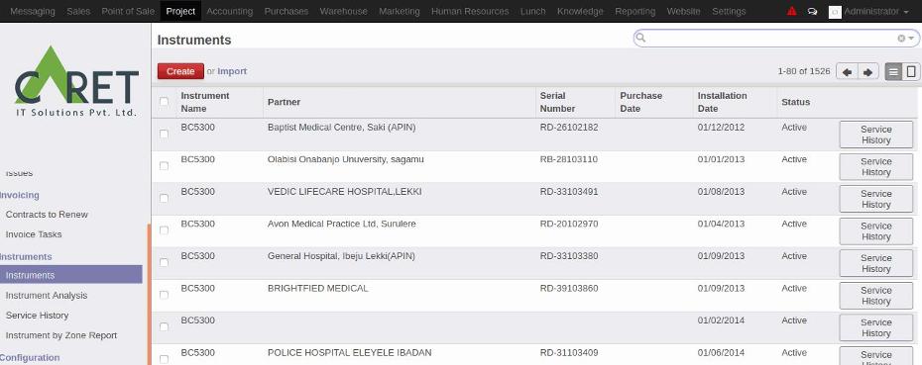Go to previous page arrow
The height and width of the screenshot is (365, 922).
(847, 71)
